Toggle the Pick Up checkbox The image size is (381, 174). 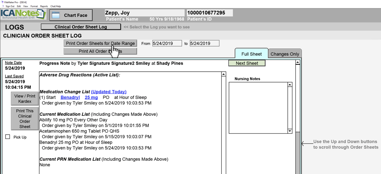point(8,137)
